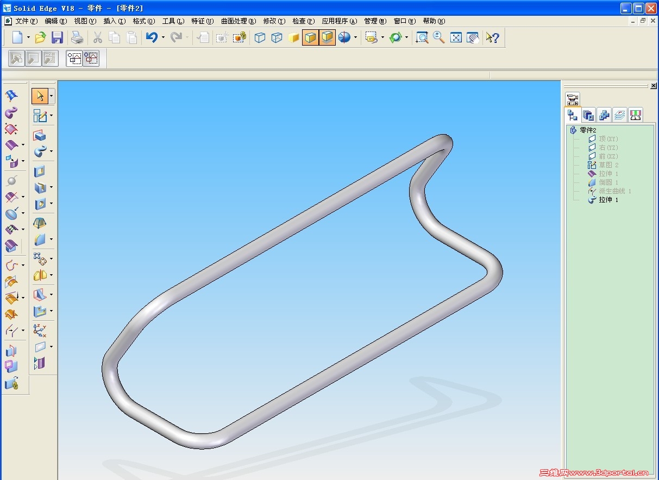Click the Feature Playback camera icon
Screen dimensions: 659x480
[x=572, y=99]
